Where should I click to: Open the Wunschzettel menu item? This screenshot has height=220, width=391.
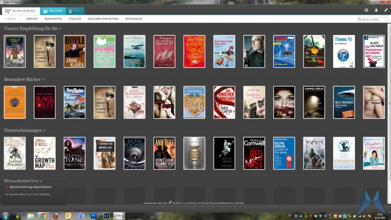click(x=53, y=19)
